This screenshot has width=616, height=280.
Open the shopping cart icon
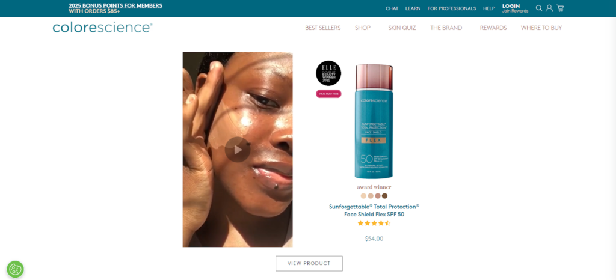tap(560, 8)
